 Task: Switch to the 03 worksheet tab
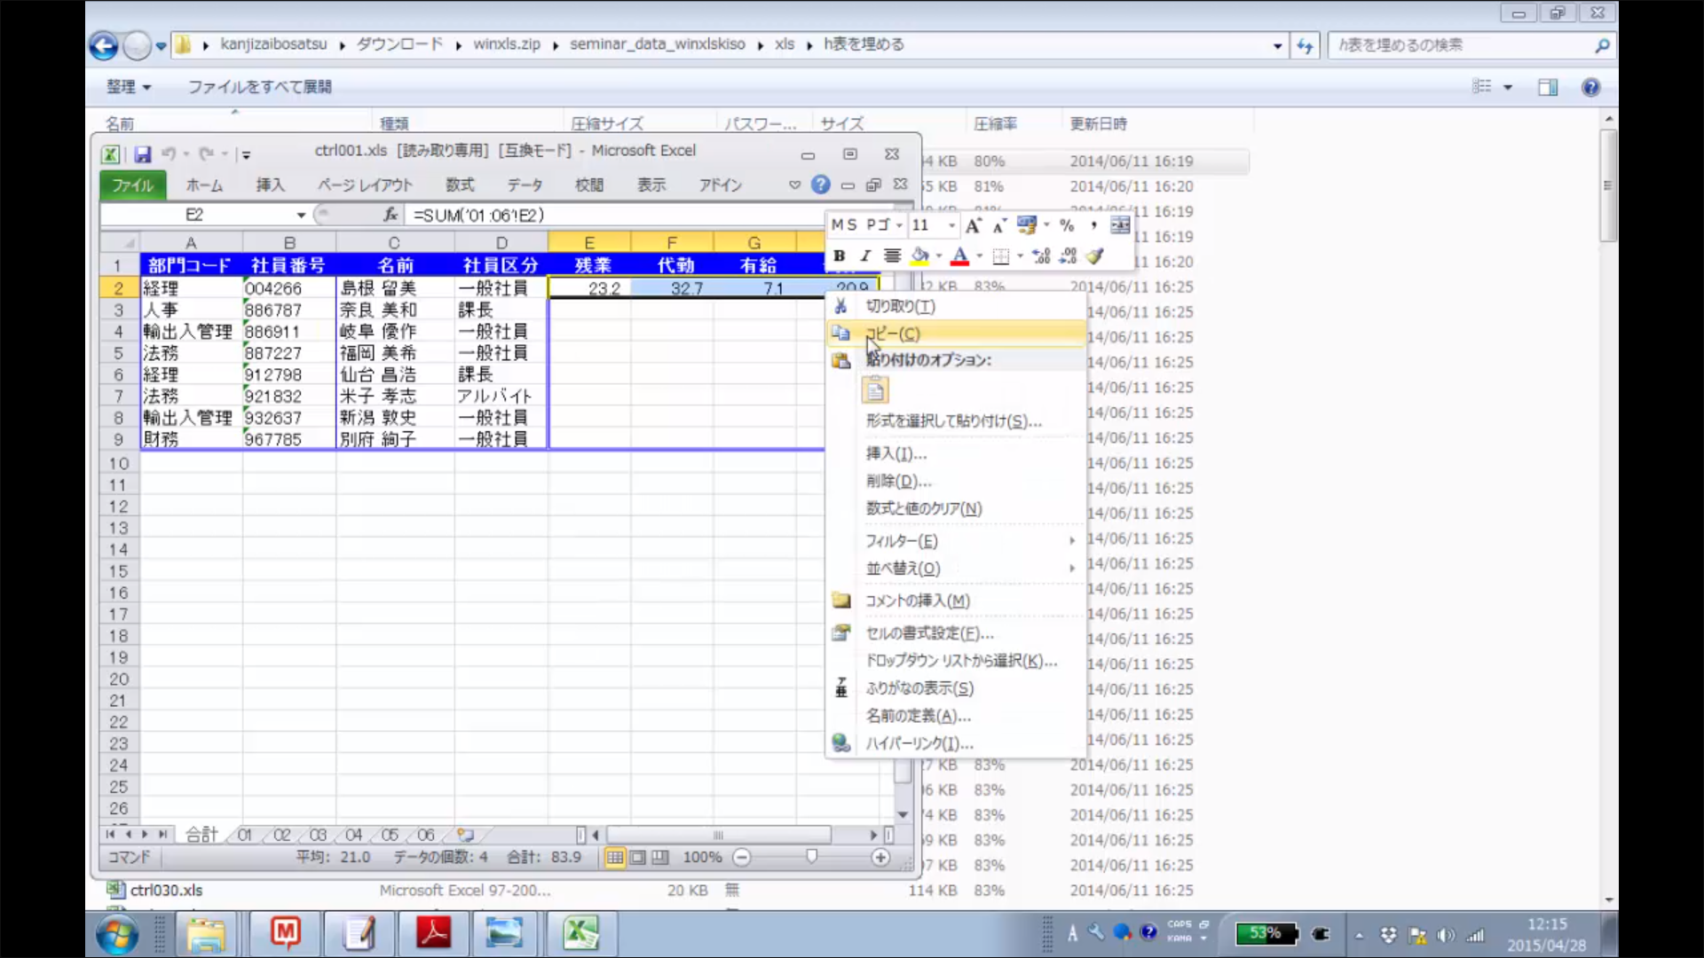(x=318, y=835)
